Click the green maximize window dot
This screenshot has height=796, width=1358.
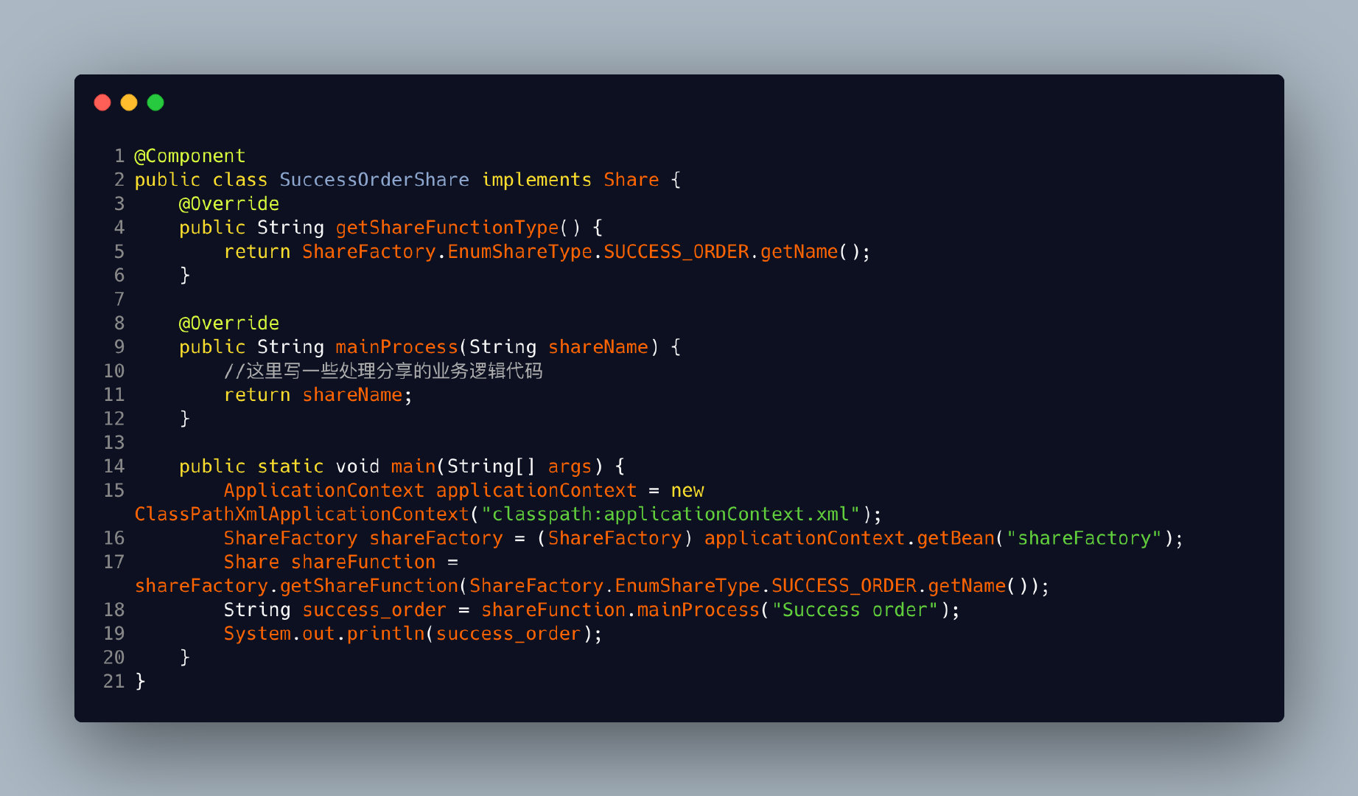point(155,102)
